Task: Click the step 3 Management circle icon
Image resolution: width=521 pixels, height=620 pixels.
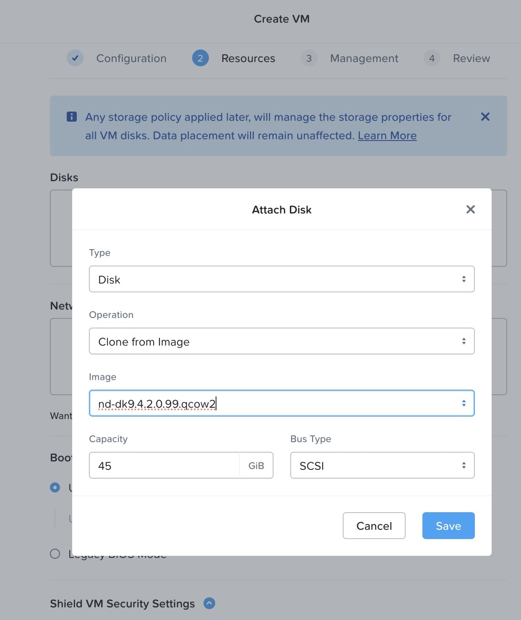Action: coord(309,58)
